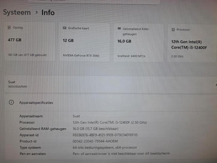Click the 381 GB van 477 GB gebruikt text
Viewport: 217px width, 163px height.
(27, 55)
